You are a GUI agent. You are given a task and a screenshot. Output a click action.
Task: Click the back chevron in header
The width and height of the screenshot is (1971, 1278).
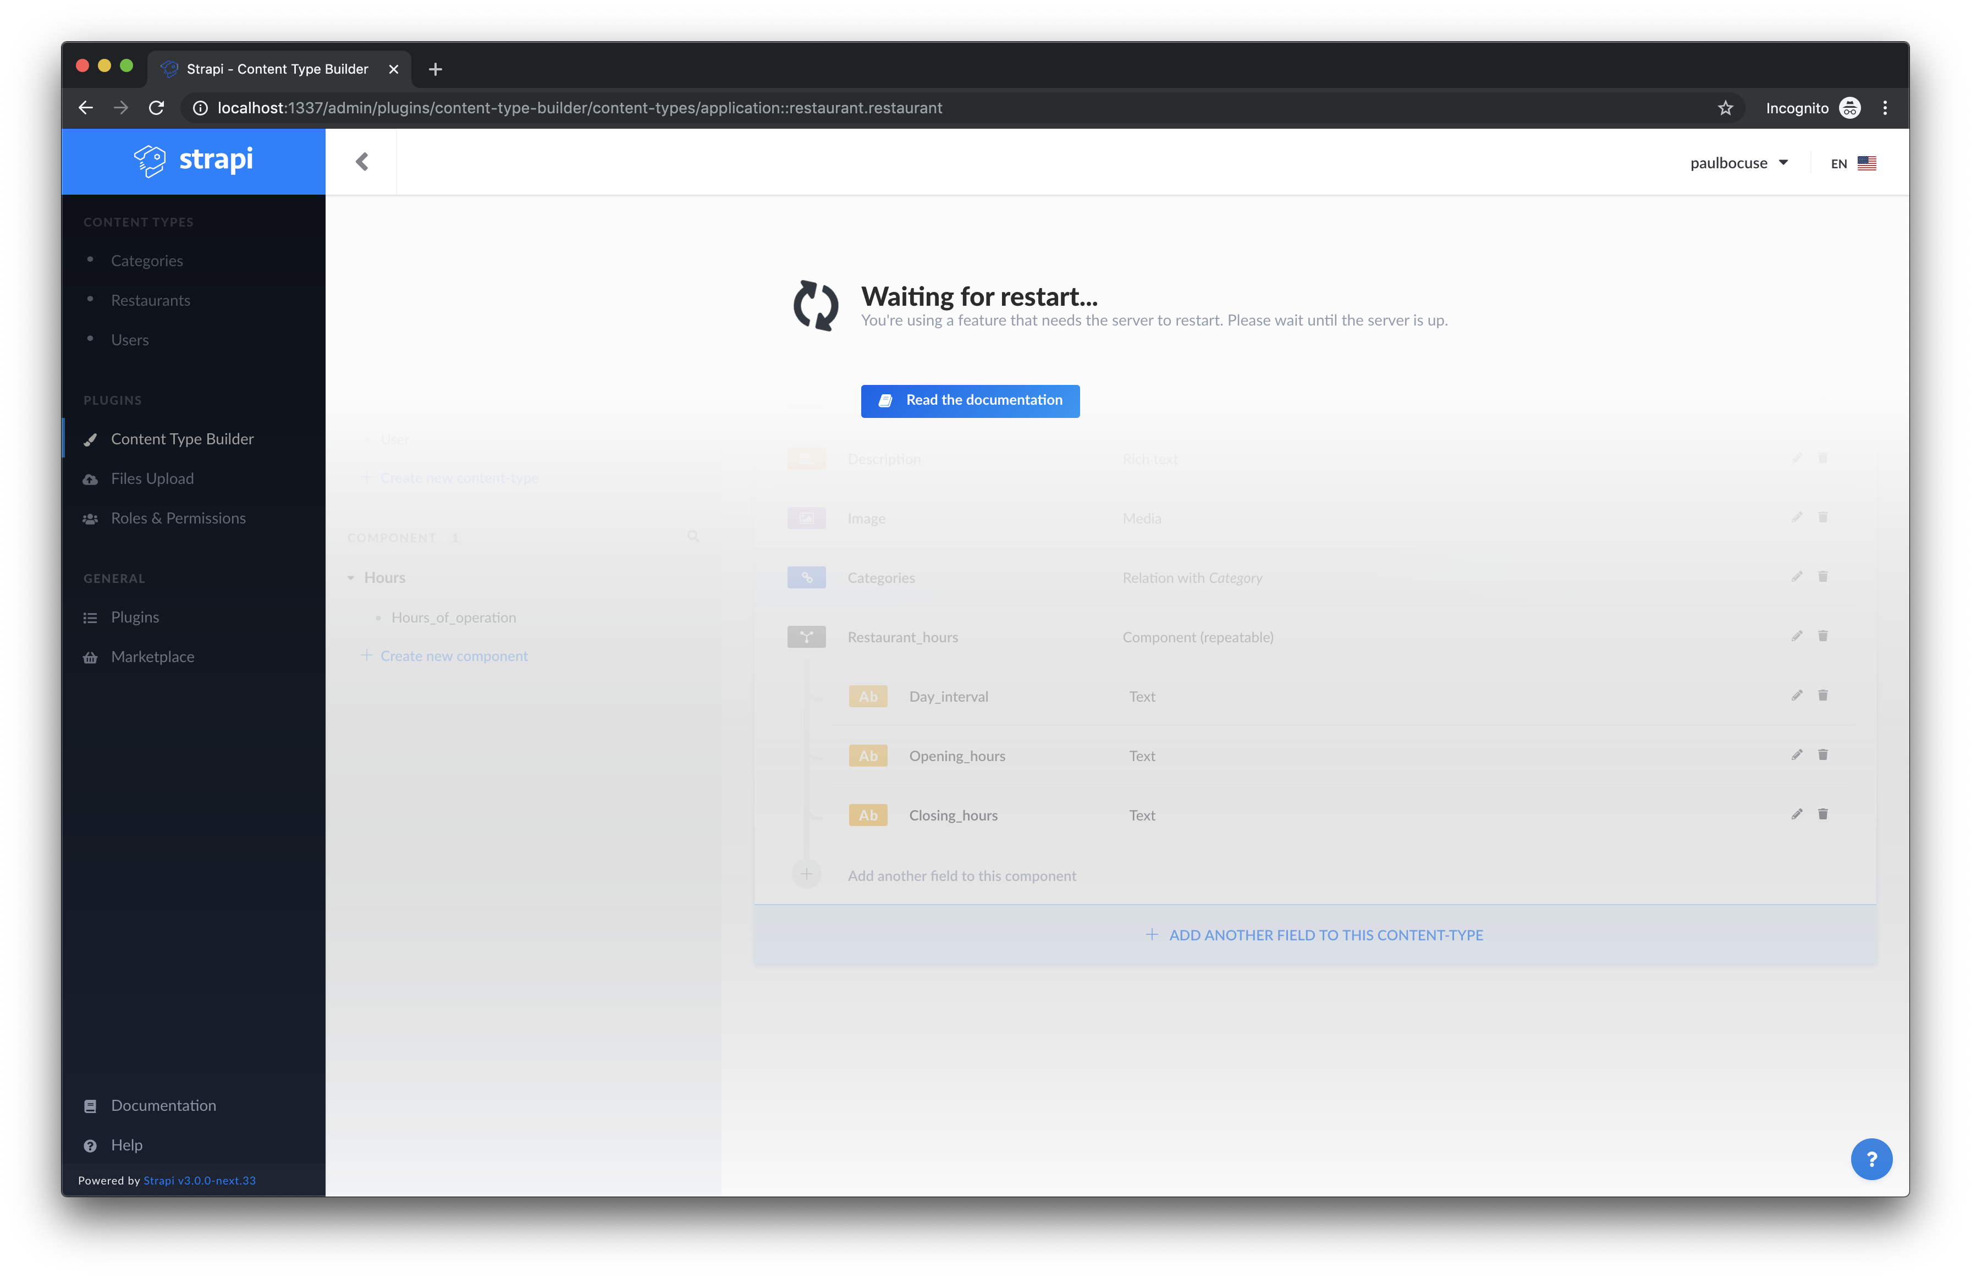[x=362, y=162]
